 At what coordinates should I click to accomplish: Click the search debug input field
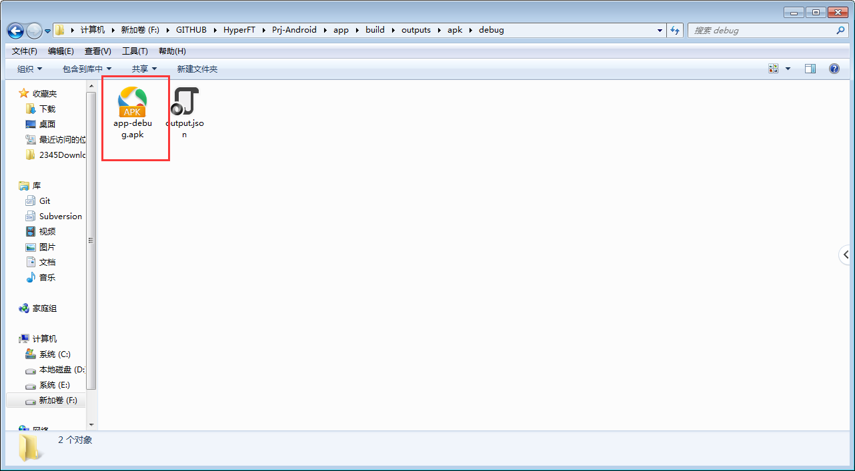[762, 30]
